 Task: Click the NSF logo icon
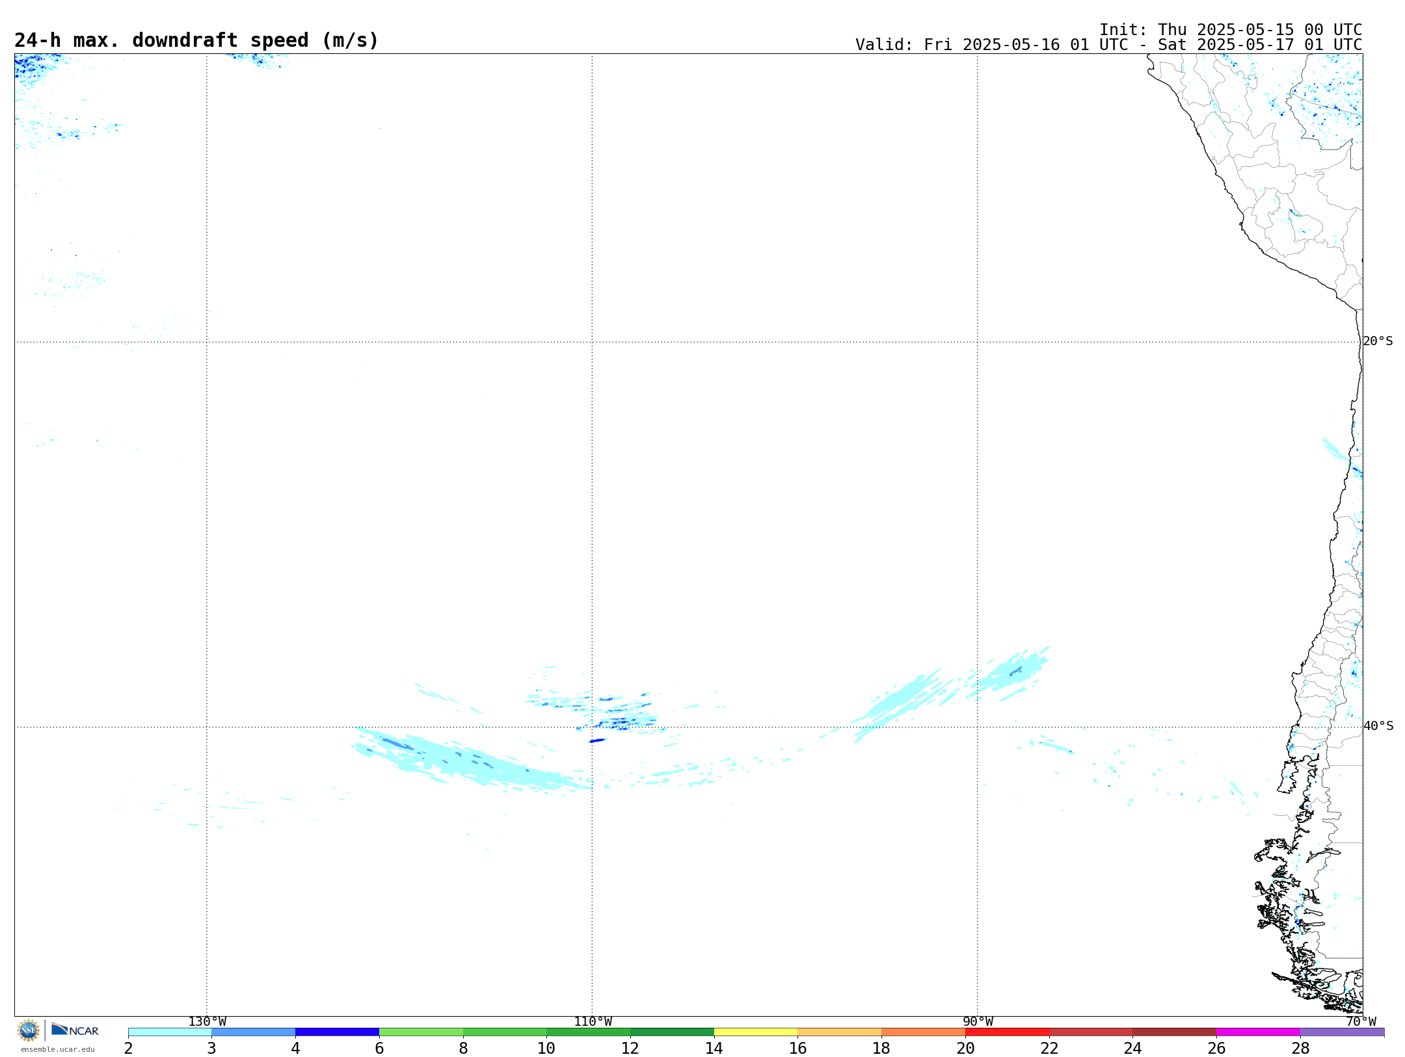[x=29, y=1030]
